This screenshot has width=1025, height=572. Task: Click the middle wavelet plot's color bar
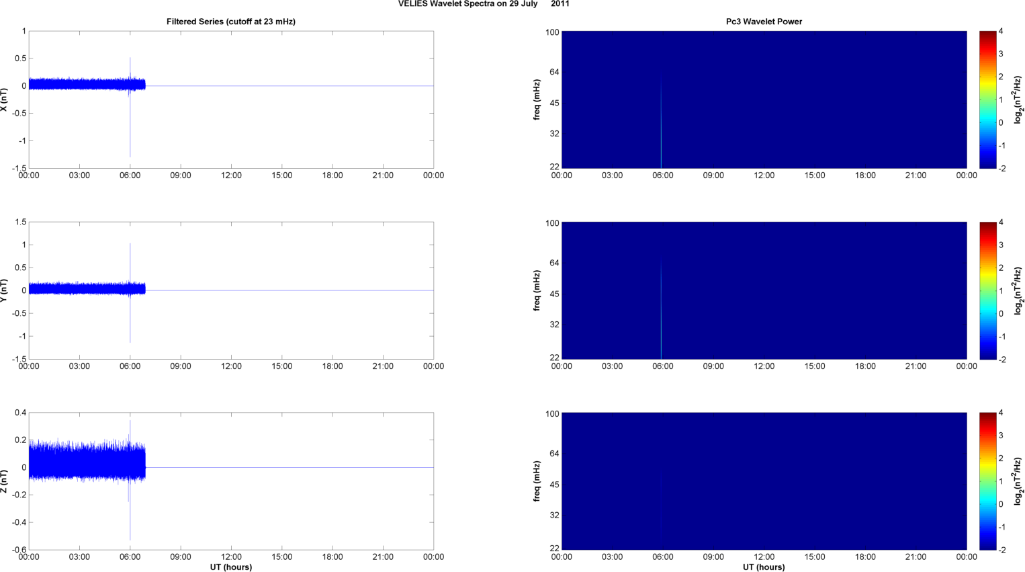click(x=987, y=290)
